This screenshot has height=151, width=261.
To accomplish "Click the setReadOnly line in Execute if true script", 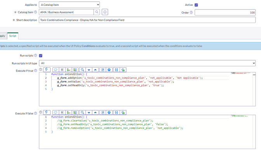I will (x=111, y=85).
